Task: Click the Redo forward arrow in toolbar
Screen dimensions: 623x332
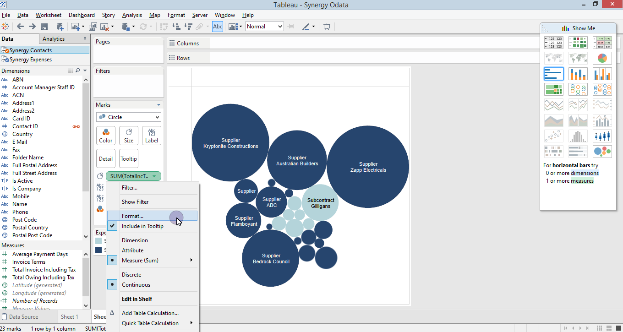Action: [x=32, y=27]
